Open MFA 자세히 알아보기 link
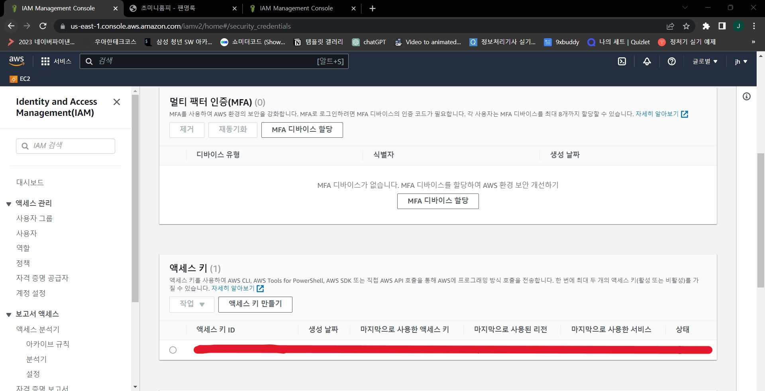Viewport: 765px width, 391px height. [661, 114]
